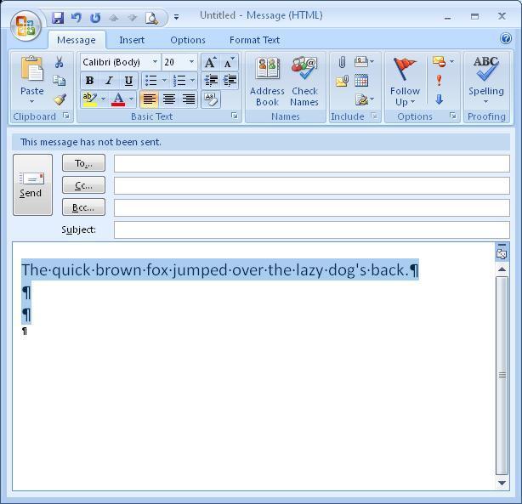The image size is (522, 504).
Task: Decrease the paragraph indent
Action: (211, 80)
